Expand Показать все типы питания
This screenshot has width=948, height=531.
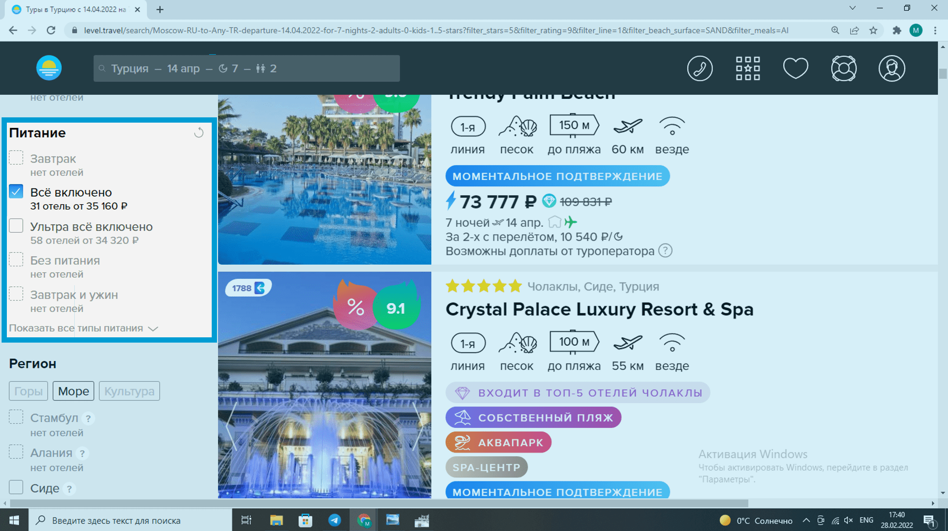83,328
